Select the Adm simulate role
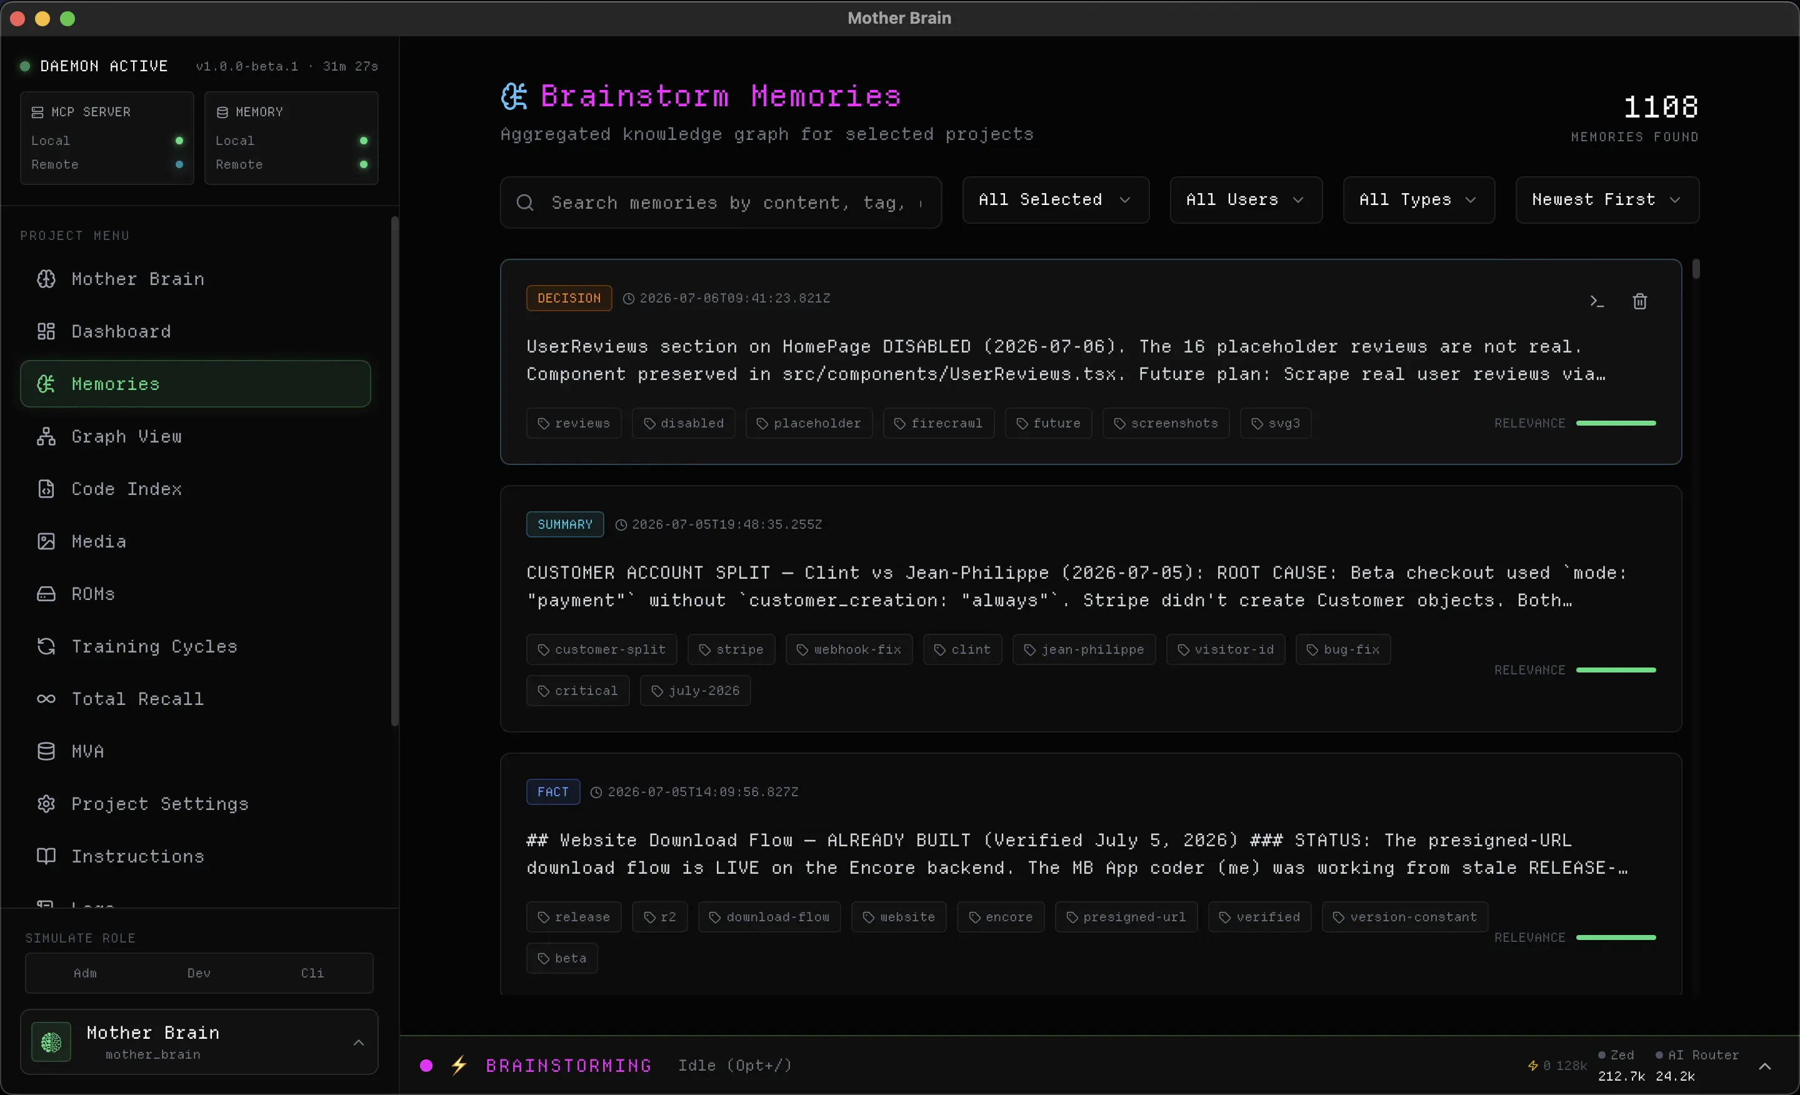The image size is (1800, 1095). point(86,973)
